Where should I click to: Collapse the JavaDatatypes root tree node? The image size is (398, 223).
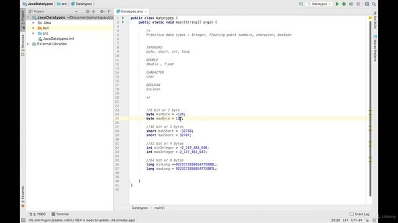click(x=28, y=17)
